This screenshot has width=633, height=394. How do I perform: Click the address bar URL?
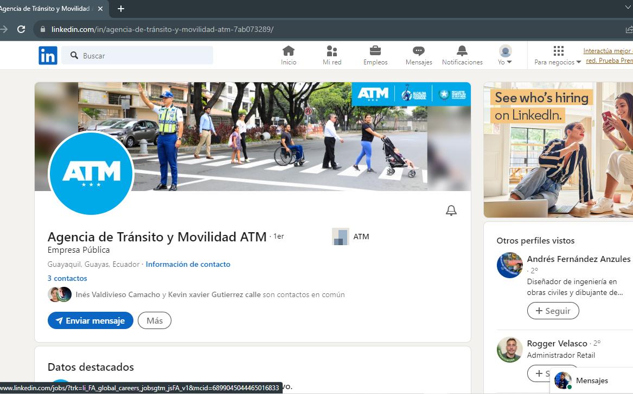point(162,29)
